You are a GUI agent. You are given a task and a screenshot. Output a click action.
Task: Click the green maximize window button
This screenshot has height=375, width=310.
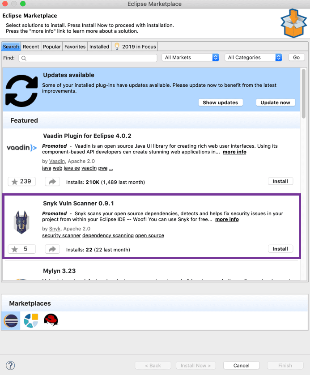point(23,4)
